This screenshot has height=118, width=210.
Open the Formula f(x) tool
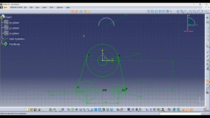(x=118, y=110)
